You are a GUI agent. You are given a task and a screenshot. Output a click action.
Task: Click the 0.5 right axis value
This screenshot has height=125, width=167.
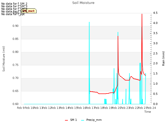pyautogui.click(x=155, y=94)
